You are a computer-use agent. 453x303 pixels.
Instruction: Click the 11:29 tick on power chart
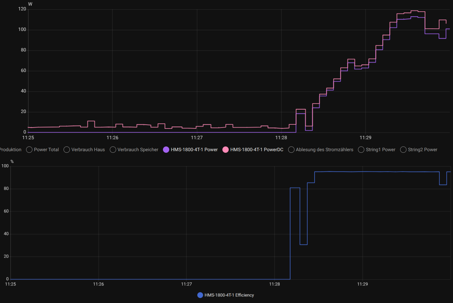[x=366, y=138]
